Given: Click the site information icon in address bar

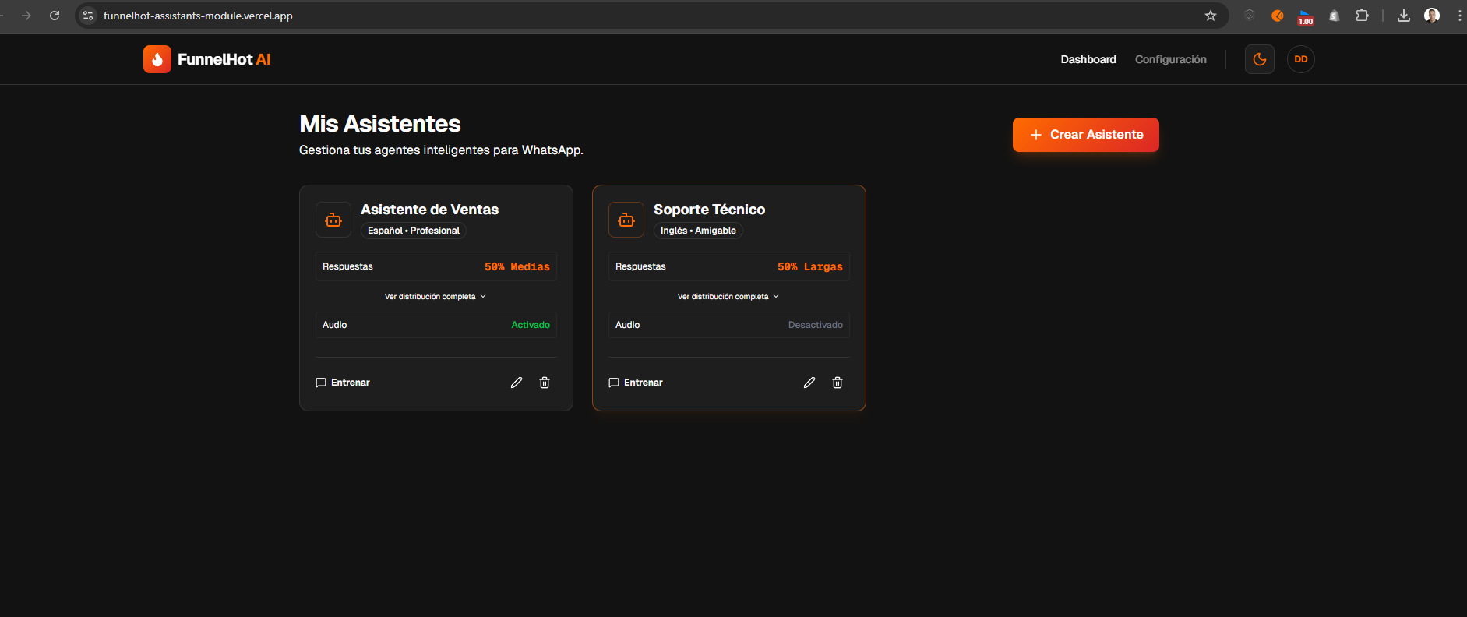Looking at the screenshot, I should (88, 16).
